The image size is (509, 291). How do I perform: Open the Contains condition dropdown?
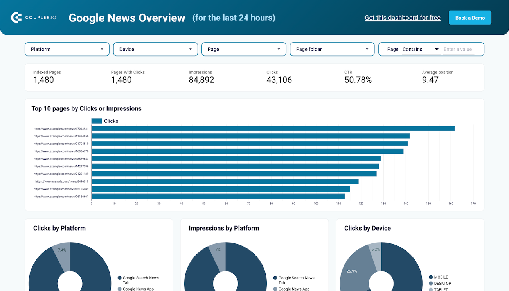[421, 49]
